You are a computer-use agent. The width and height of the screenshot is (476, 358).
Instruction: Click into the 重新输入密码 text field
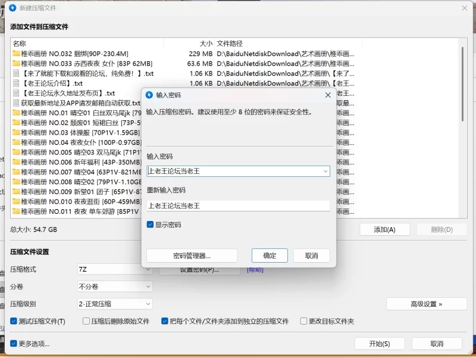[238, 206]
